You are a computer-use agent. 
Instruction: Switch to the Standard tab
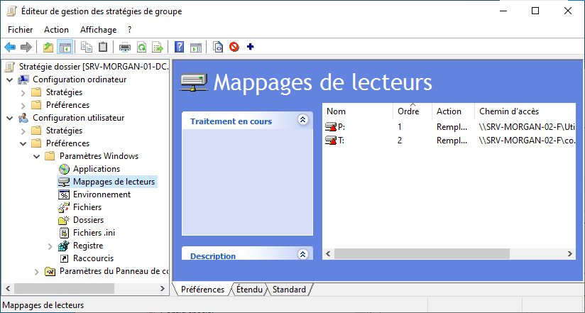(x=289, y=290)
